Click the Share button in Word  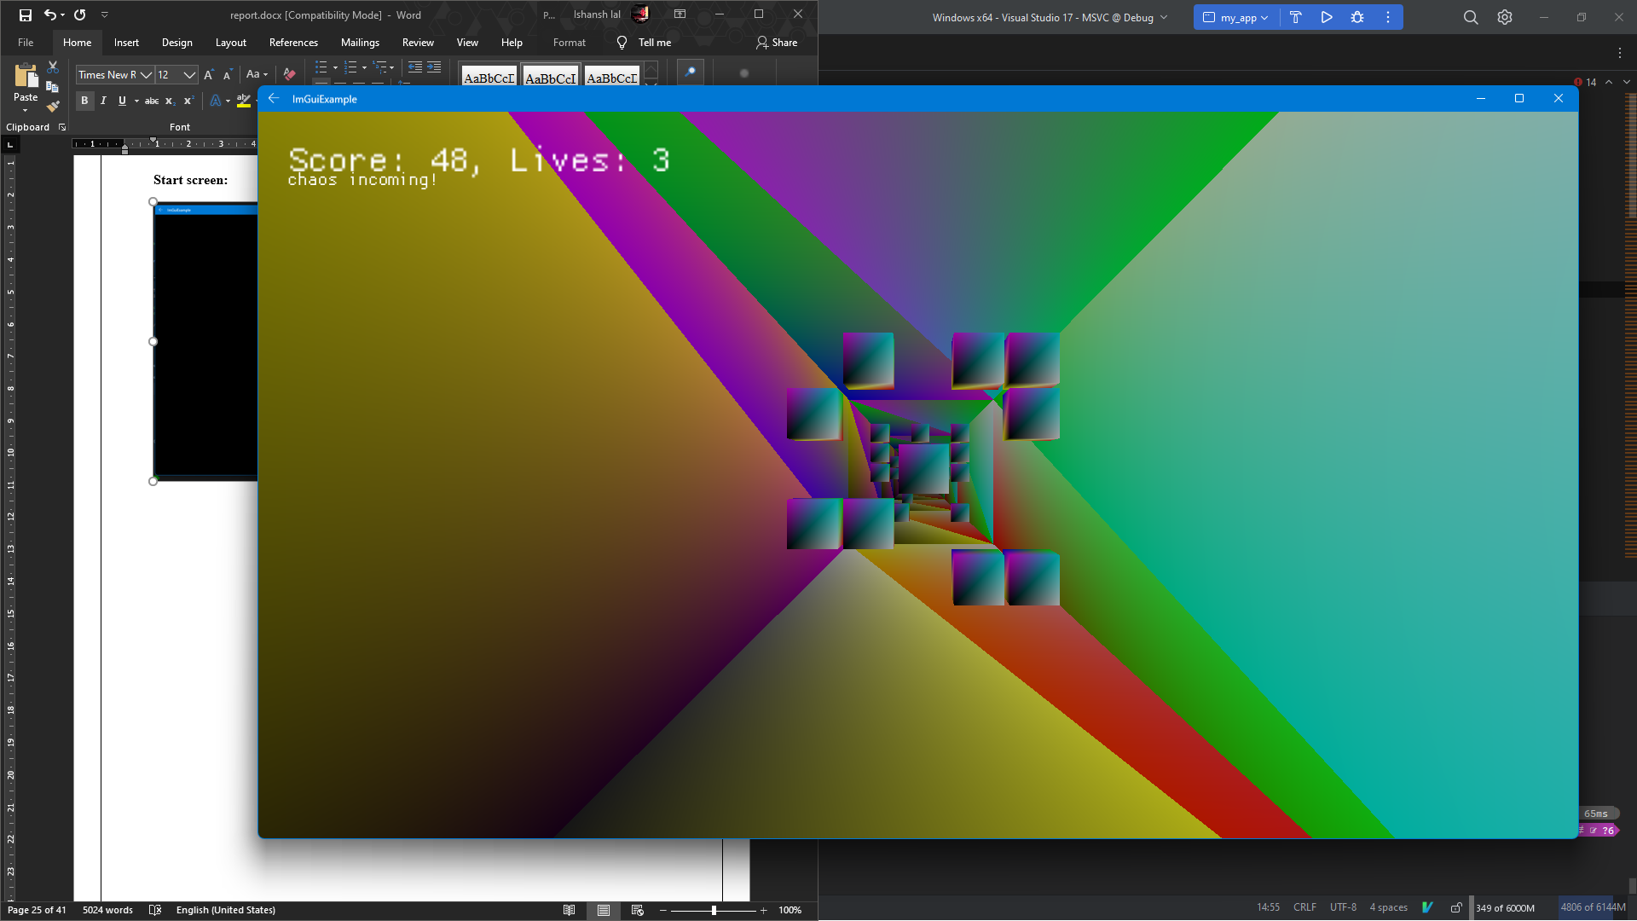tap(777, 43)
